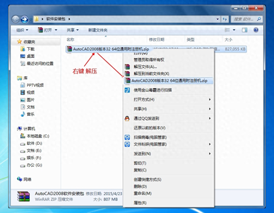Toggle the preview pane icon
Screen dimensions: 274x213
pyautogui.click(x=244, y=30)
